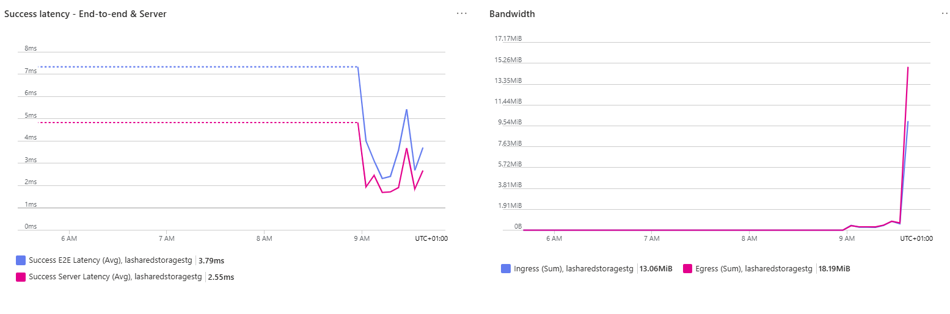
Task: Click the 3.79ms E2E latency value
Action: (211, 261)
